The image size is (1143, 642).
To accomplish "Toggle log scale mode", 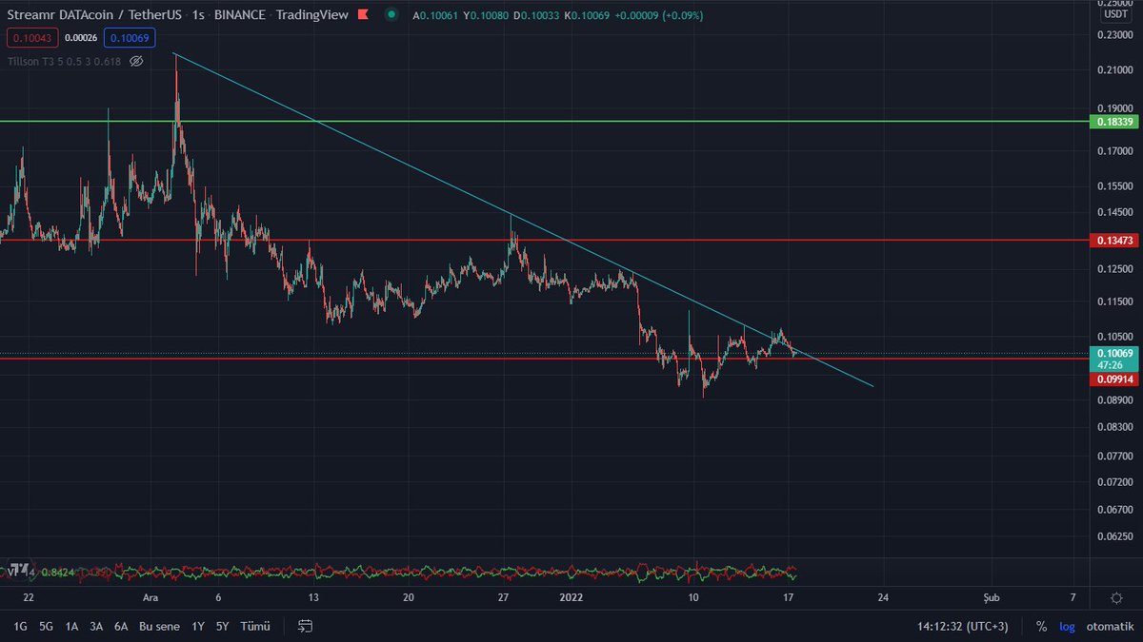I will click(x=1067, y=627).
